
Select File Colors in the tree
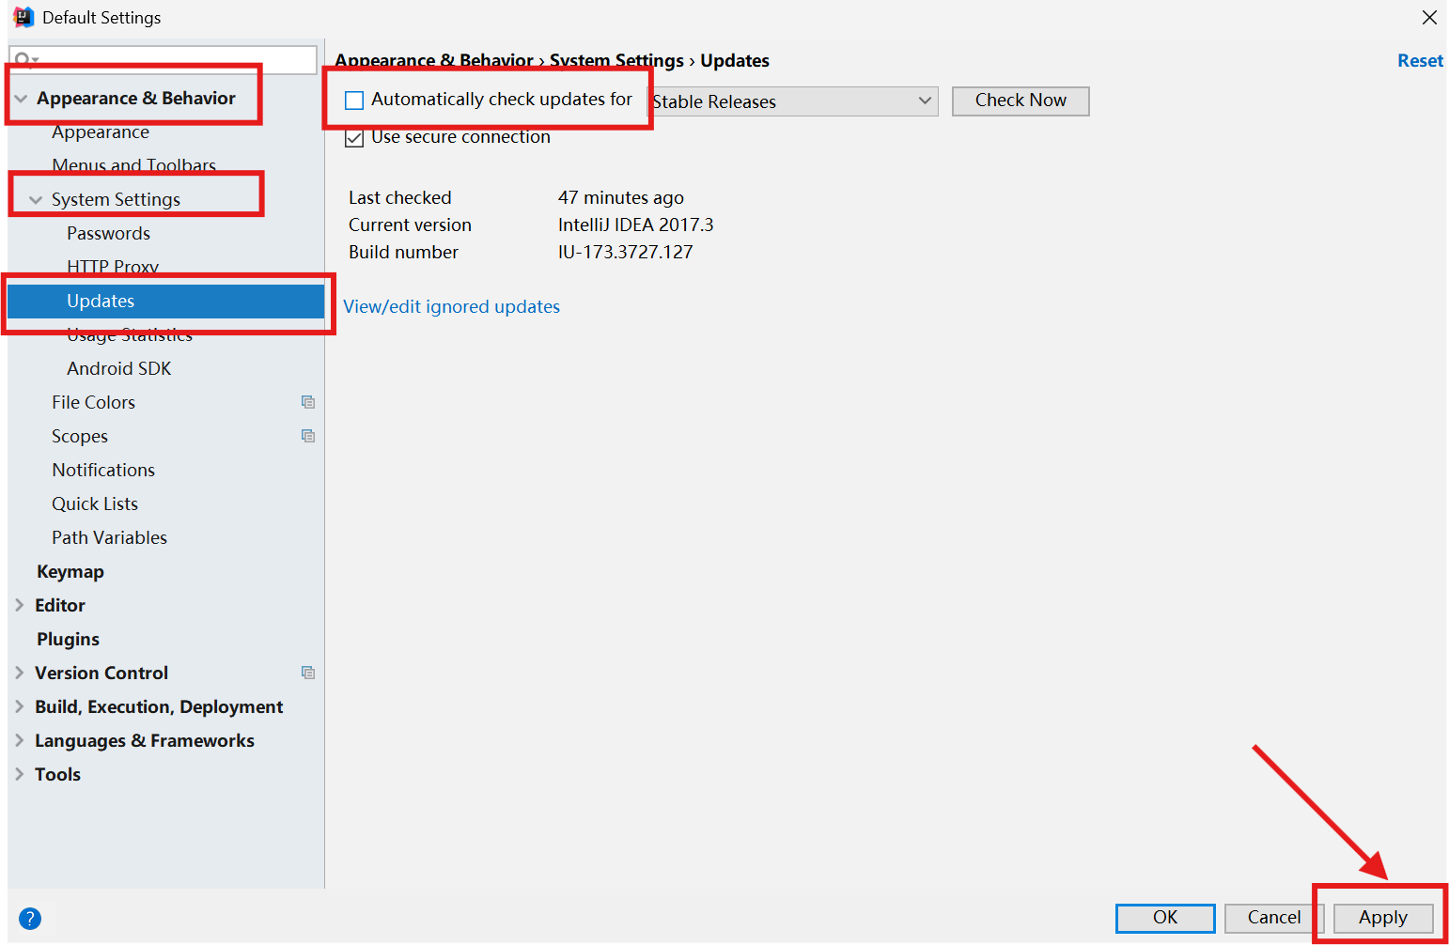(x=93, y=402)
